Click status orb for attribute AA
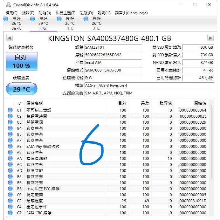 [x=10, y=158]
